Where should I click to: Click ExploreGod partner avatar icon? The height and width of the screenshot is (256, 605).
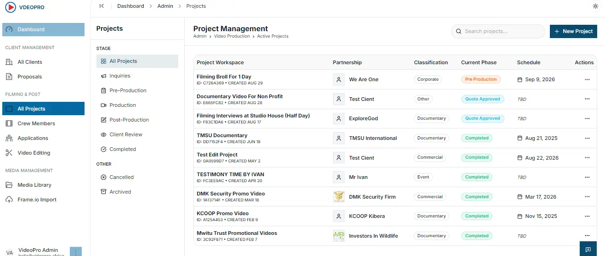(339, 118)
